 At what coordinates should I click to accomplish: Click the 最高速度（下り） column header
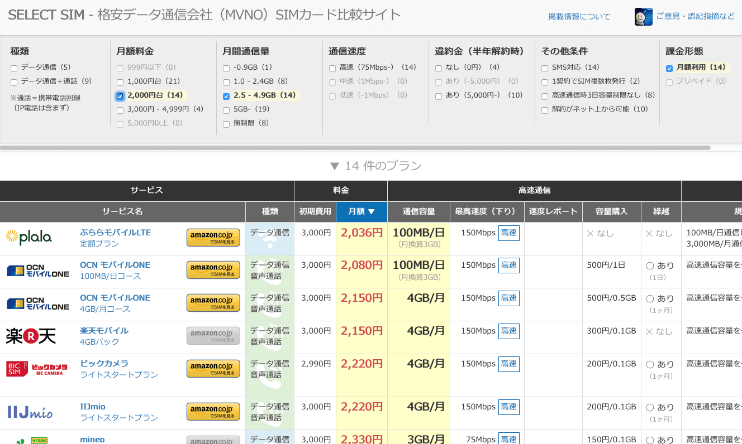487,211
